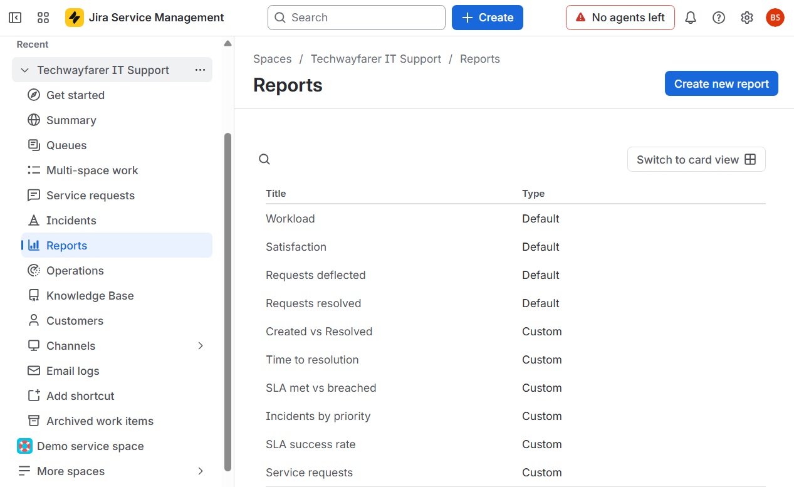
Task: Click the Demo service space lifebuoy icon
Action: point(24,446)
